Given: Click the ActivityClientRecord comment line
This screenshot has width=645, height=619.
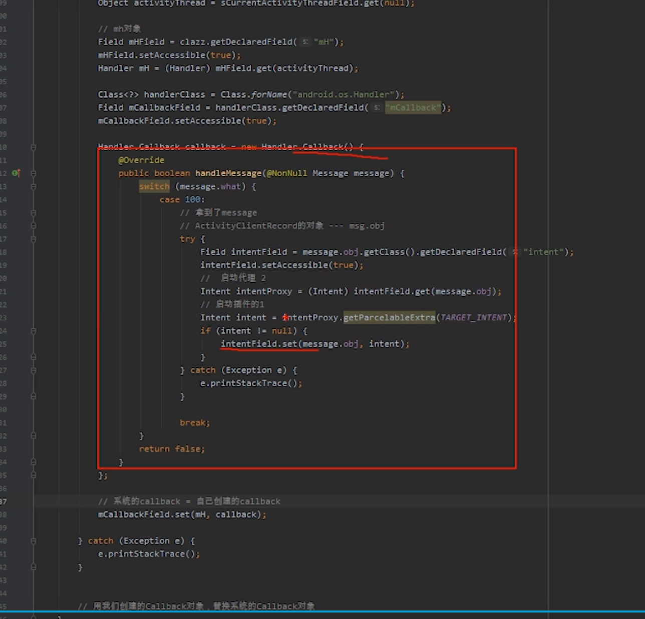Looking at the screenshot, I should [282, 226].
